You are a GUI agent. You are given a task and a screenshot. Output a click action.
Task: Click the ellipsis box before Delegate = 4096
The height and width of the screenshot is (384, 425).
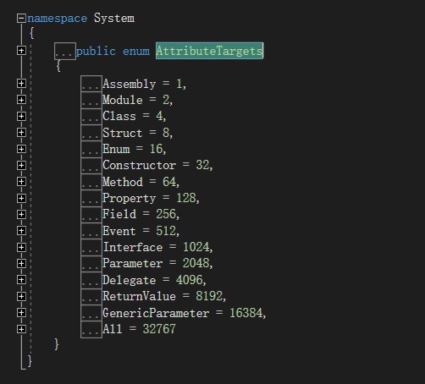pyautogui.click(x=91, y=280)
